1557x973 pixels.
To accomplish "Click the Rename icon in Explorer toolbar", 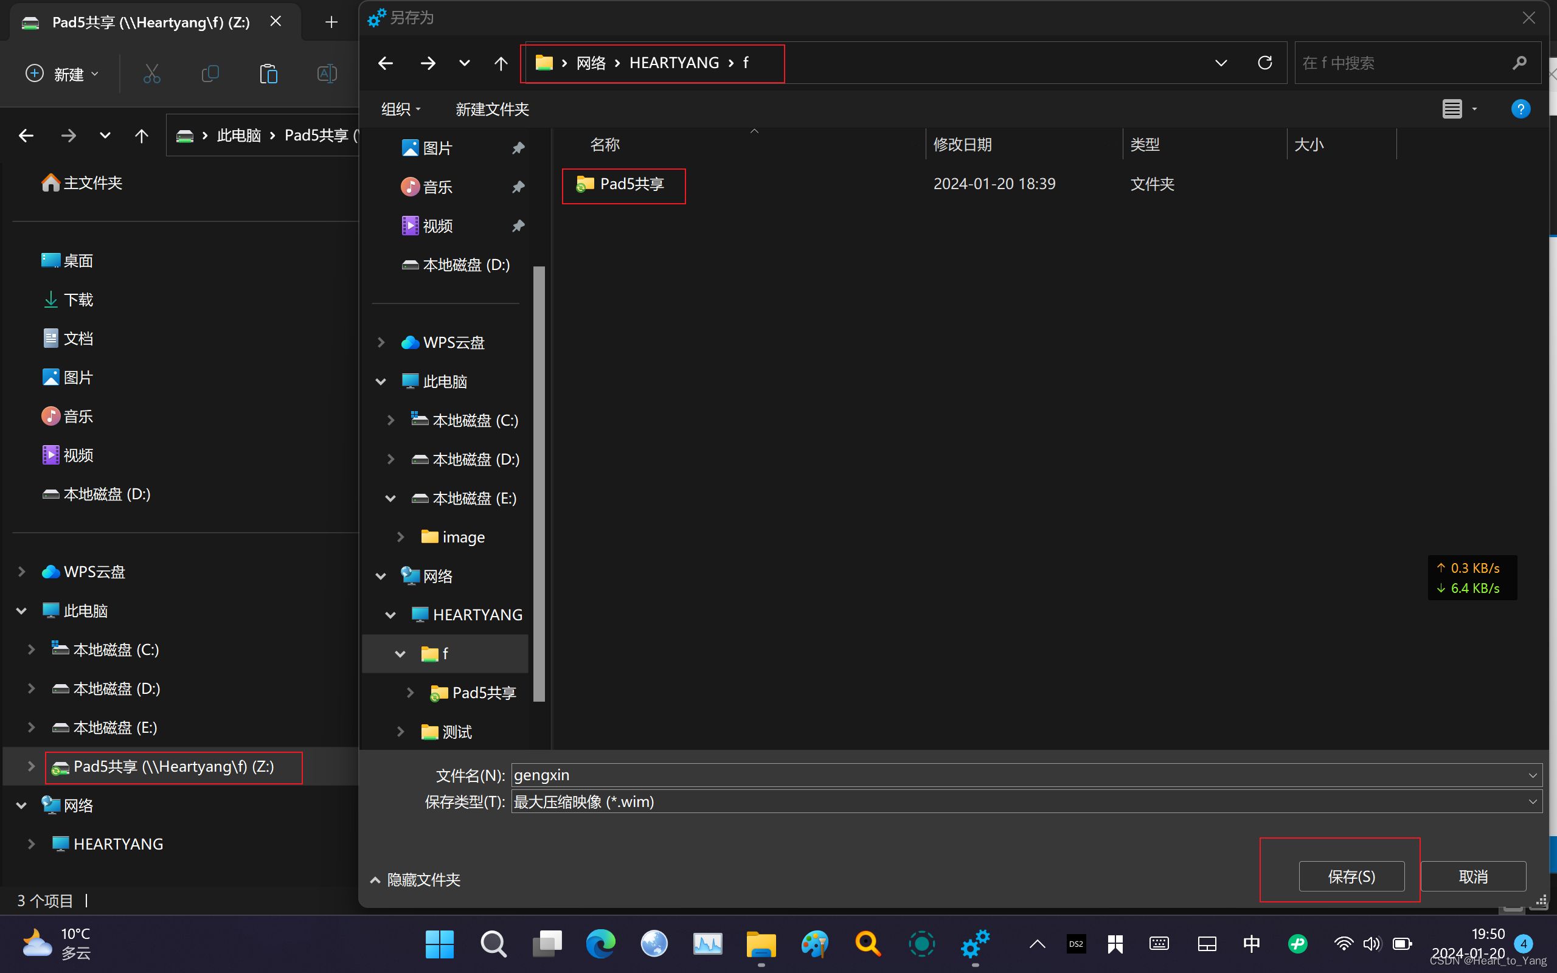I will (x=327, y=74).
